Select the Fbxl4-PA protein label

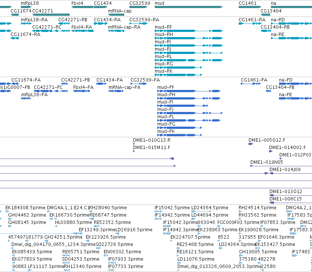(x=83, y=87)
